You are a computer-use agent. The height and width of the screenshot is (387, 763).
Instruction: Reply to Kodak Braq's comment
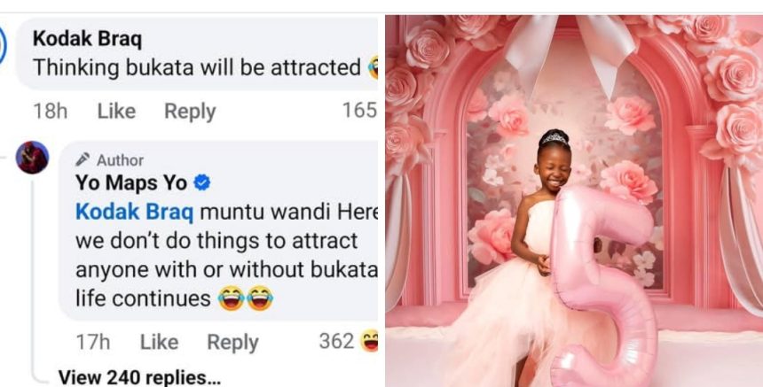click(x=190, y=112)
